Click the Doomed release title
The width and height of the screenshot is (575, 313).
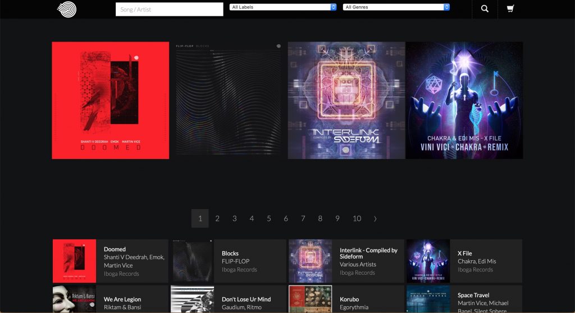[x=115, y=249]
